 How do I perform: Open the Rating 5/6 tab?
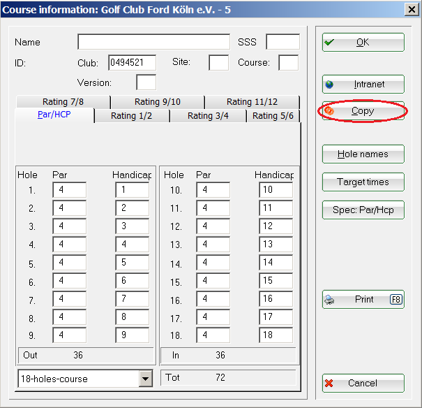(273, 116)
